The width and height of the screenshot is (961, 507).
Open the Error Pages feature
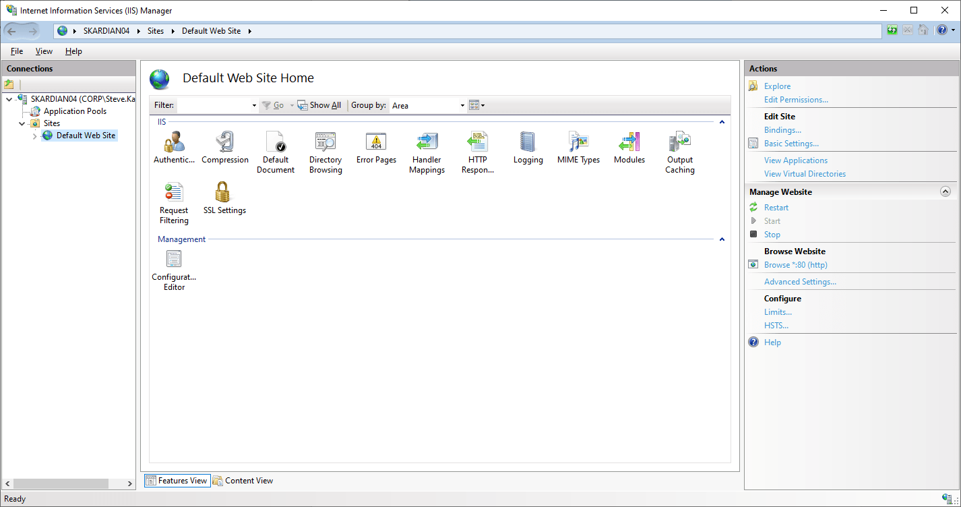[376, 148]
